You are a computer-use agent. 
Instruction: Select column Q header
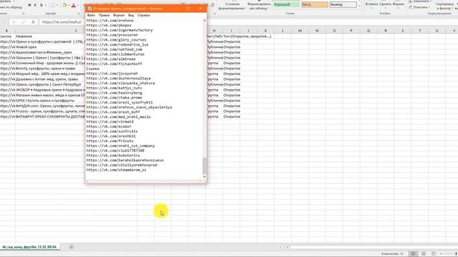[369, 31]
